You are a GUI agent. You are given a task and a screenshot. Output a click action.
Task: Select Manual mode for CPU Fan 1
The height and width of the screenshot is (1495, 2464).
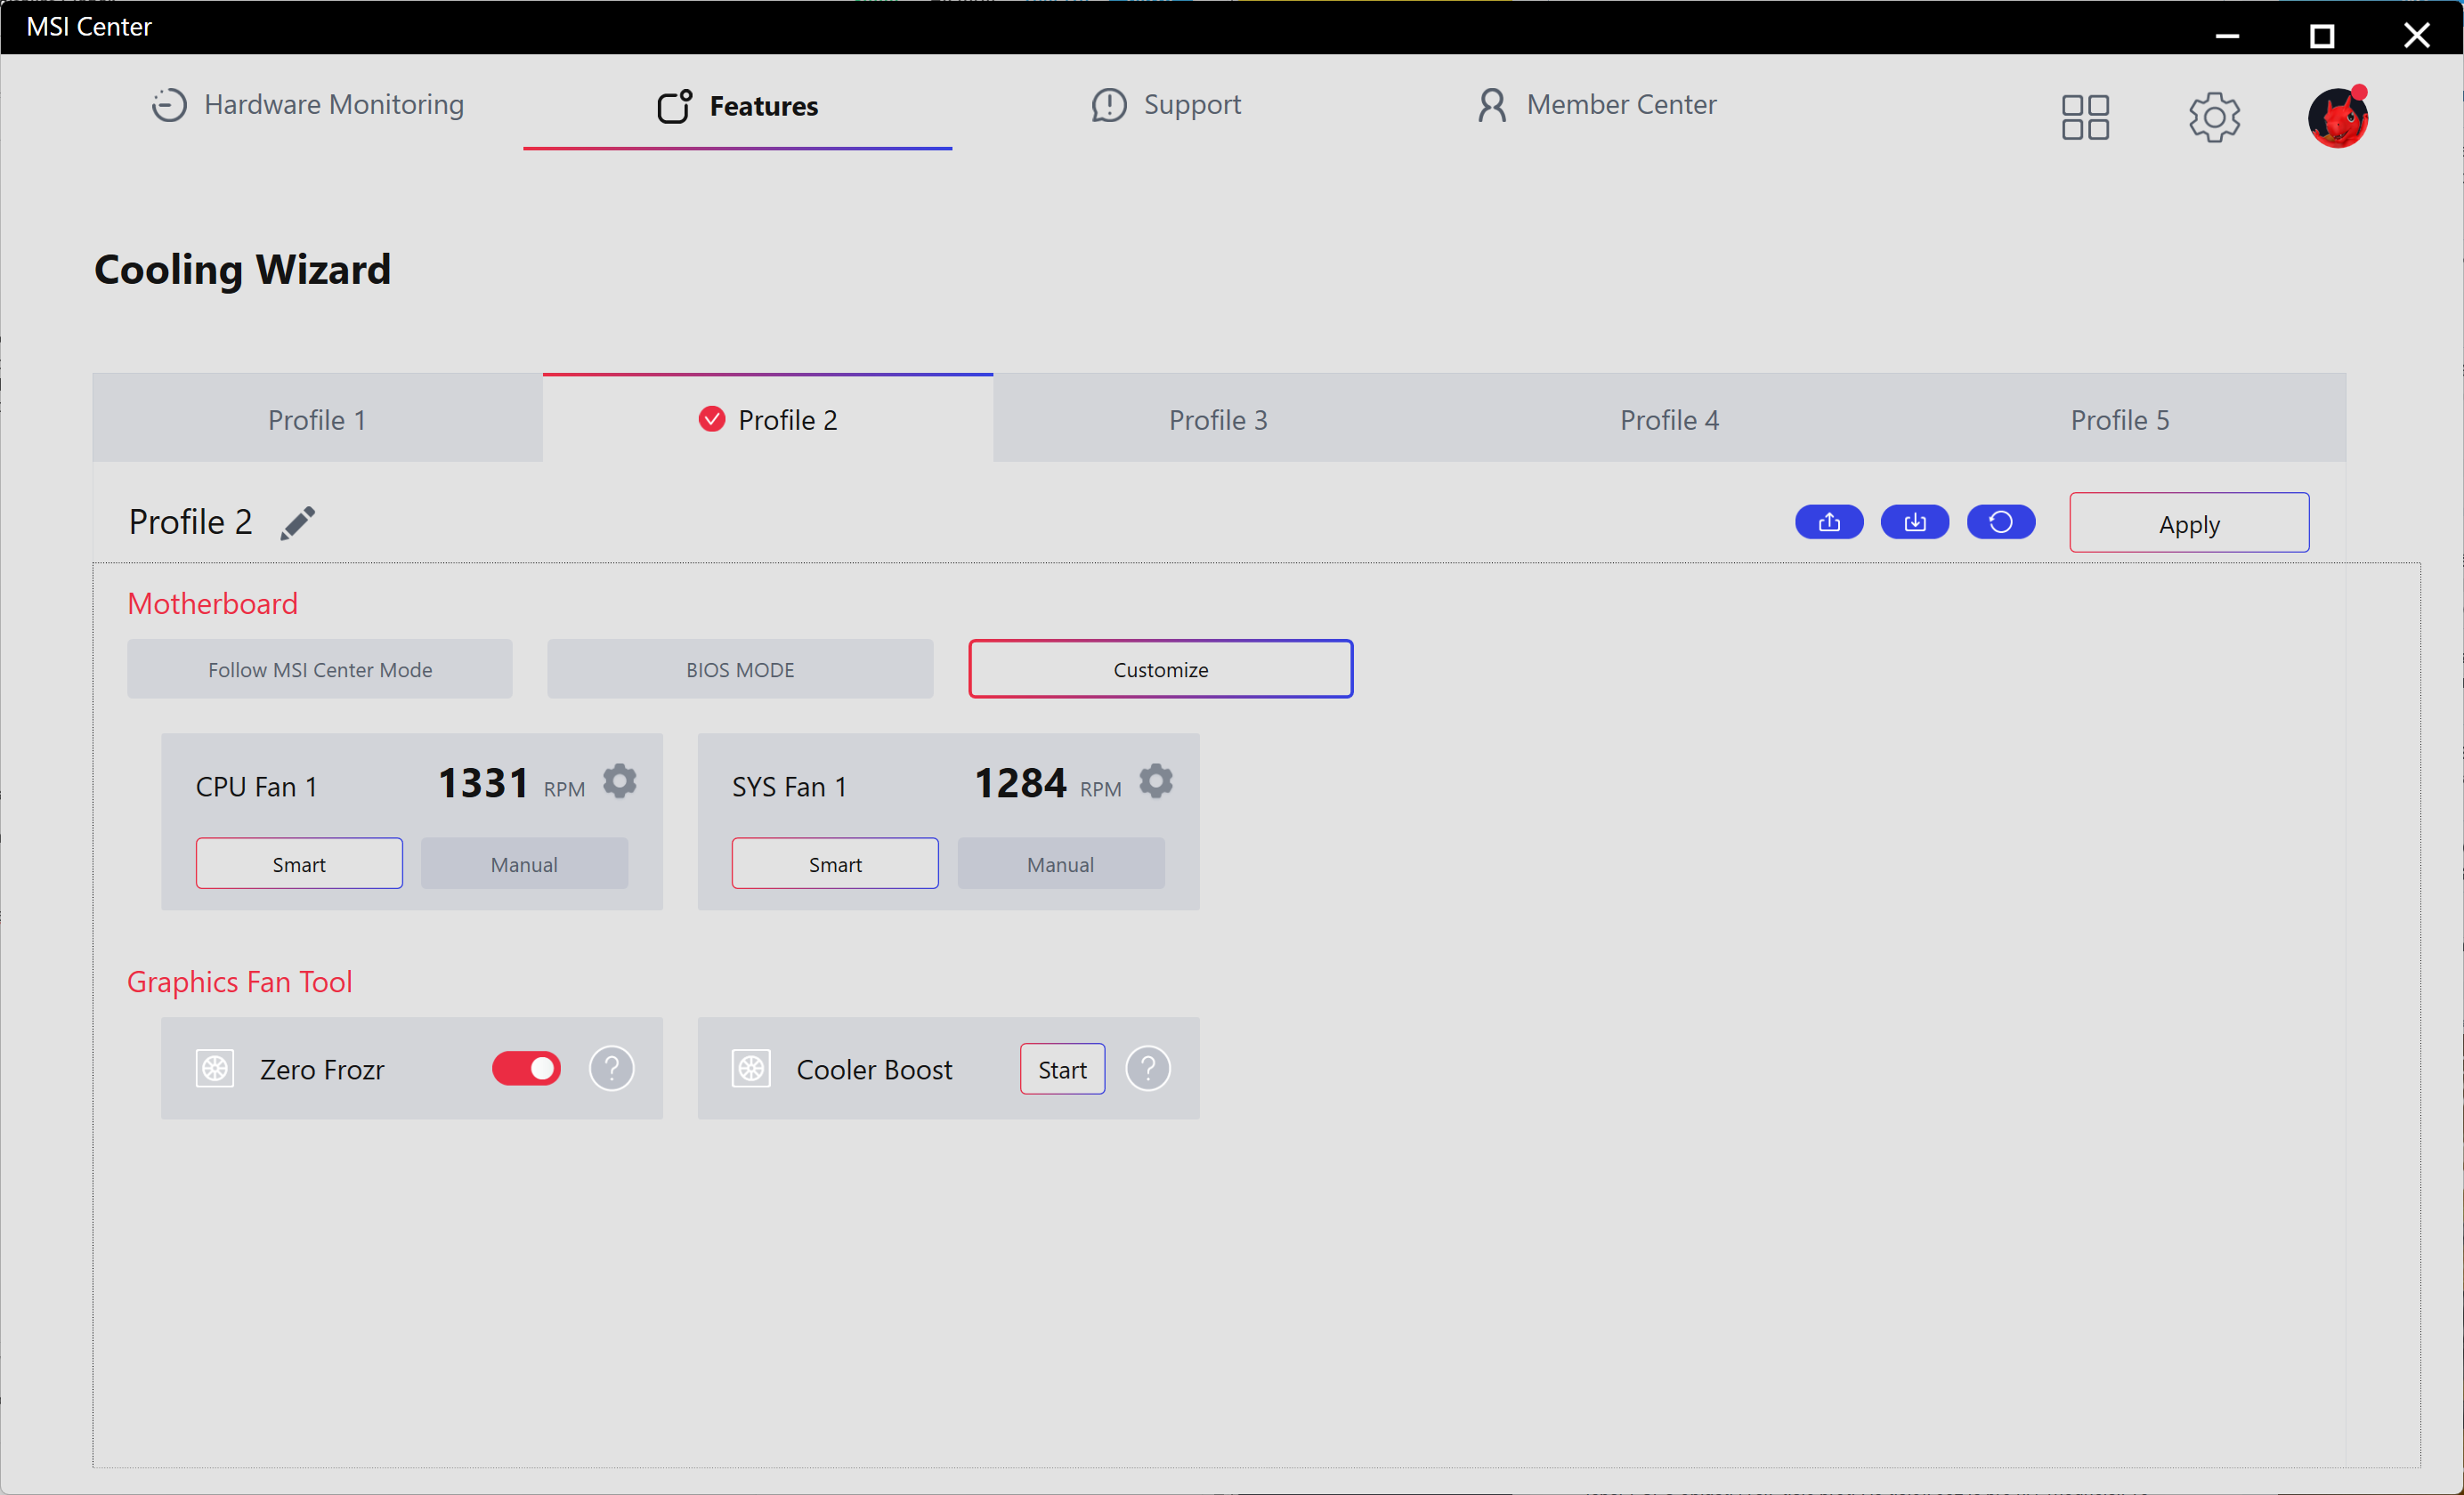coord(524,863)
